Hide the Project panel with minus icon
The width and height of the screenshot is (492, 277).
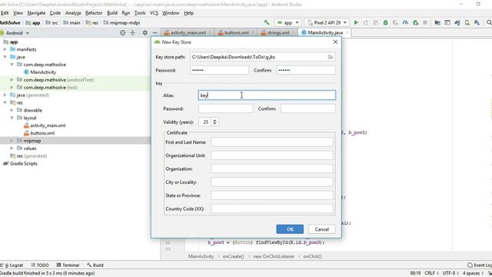click(x=155, y=32)
